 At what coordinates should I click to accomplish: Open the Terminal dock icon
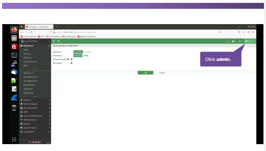click(14, 55)
